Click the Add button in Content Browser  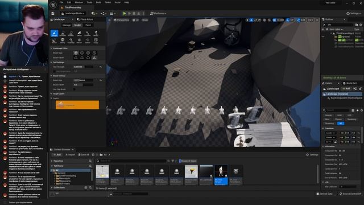pyautogui.click(x=57, y=155)
